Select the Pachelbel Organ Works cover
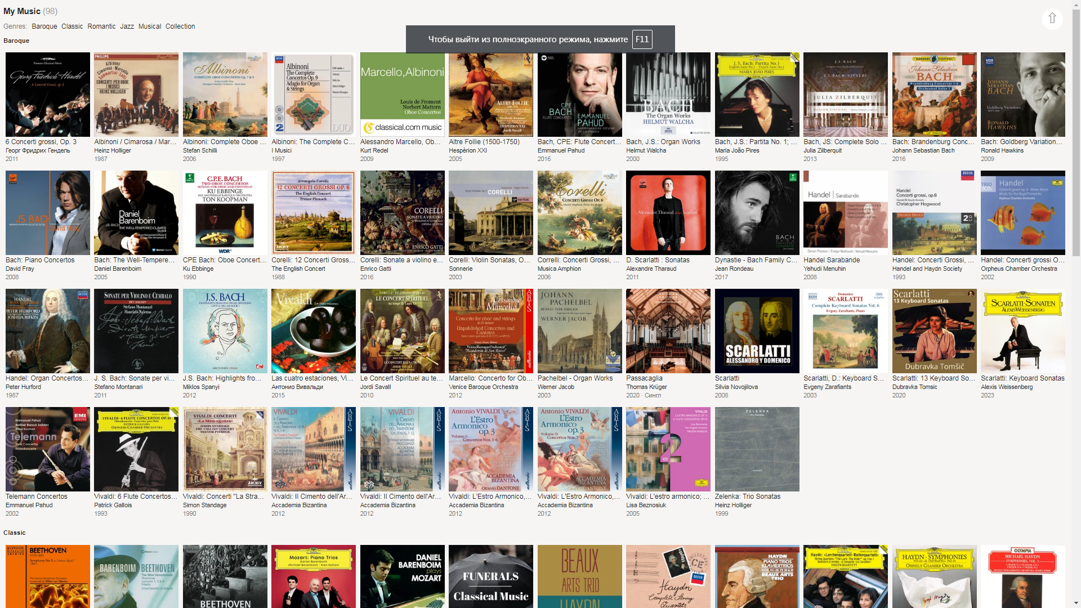Screen dimensions: 1081x608 click(580, 331)
